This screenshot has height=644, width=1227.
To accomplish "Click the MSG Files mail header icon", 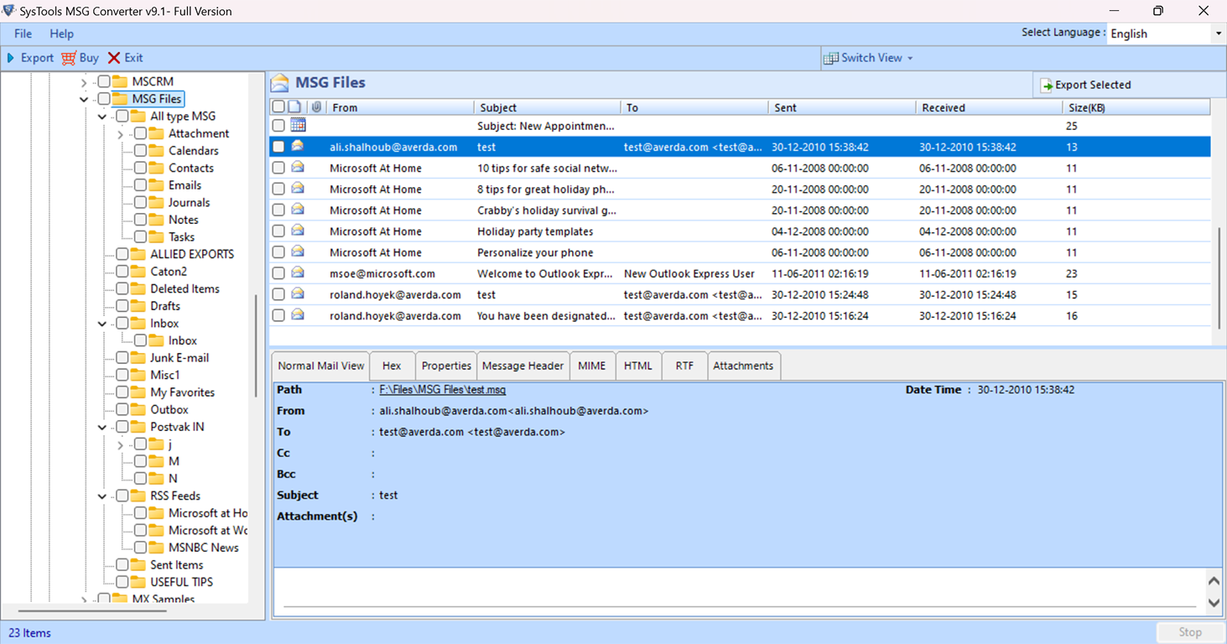I will (279, 82).
